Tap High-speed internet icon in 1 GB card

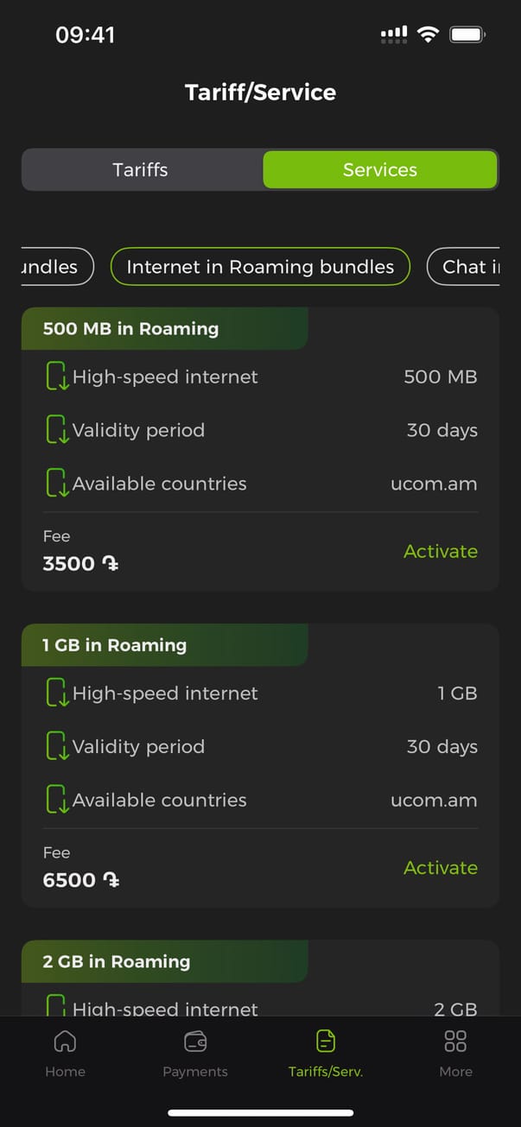pyautogui.click(x=57, y=693)
